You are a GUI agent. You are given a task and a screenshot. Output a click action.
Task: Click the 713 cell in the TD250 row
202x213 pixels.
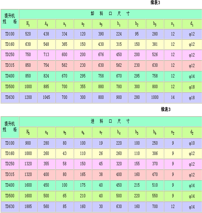[46, 55]
